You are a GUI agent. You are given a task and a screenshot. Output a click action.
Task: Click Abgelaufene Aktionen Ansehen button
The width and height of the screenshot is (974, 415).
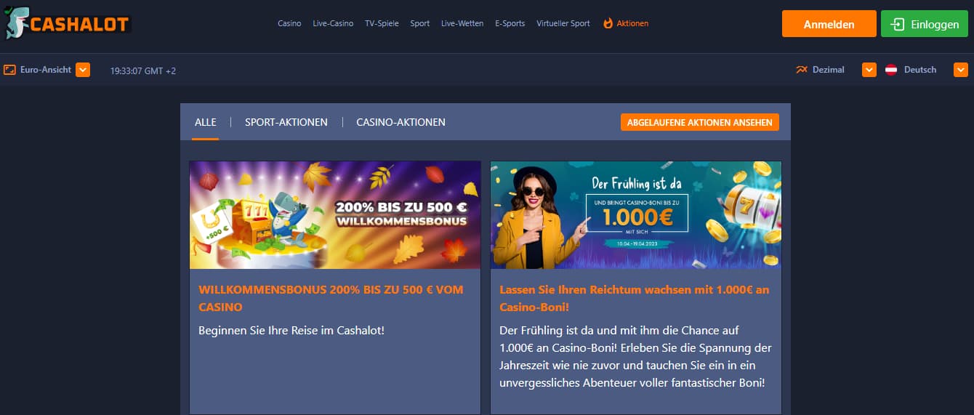699,122
